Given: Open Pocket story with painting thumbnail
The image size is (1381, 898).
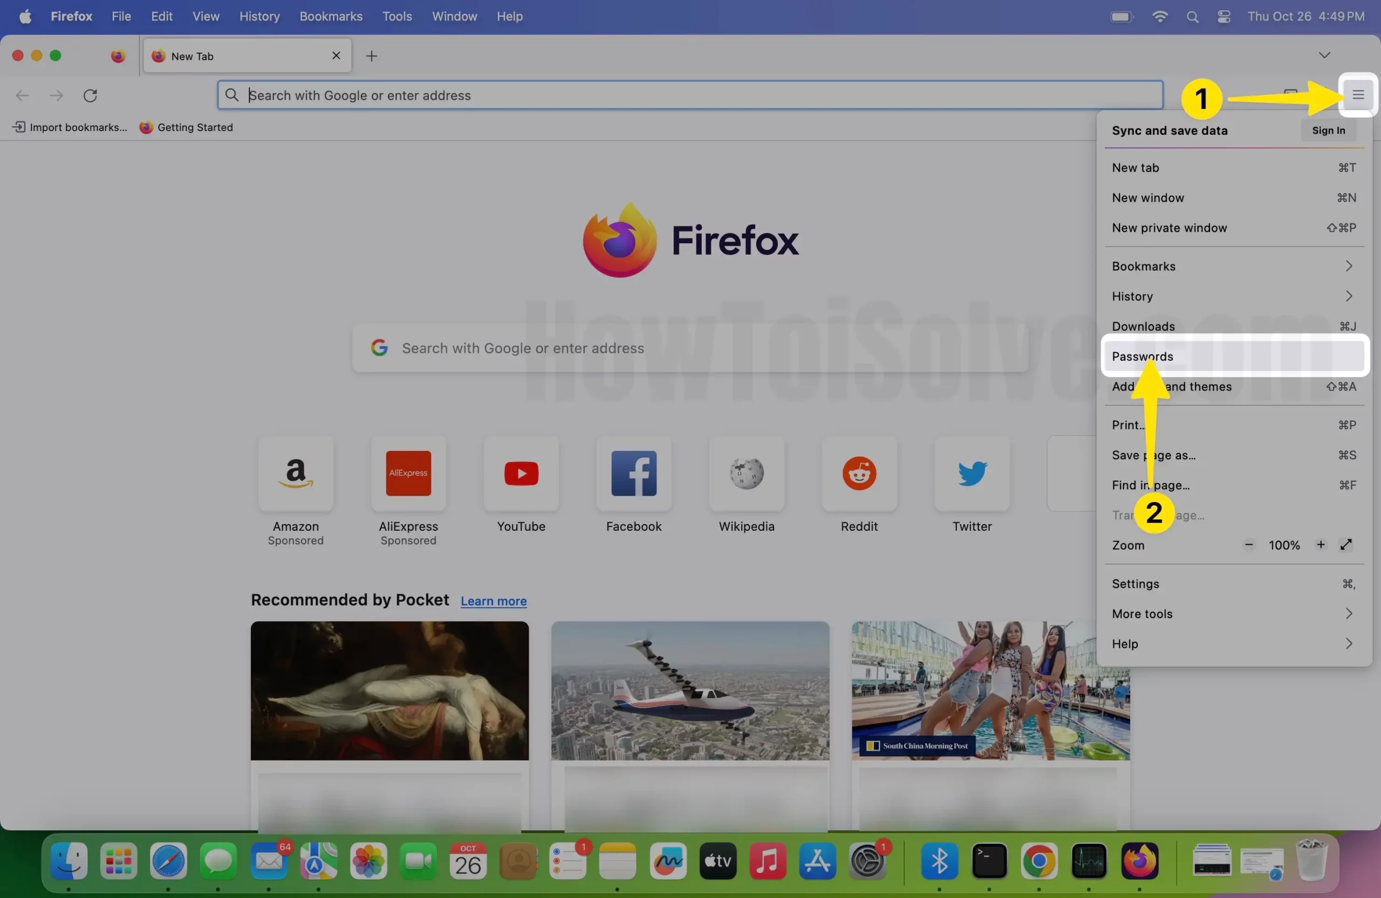Looking at the screenshot, I should point(389,691).
